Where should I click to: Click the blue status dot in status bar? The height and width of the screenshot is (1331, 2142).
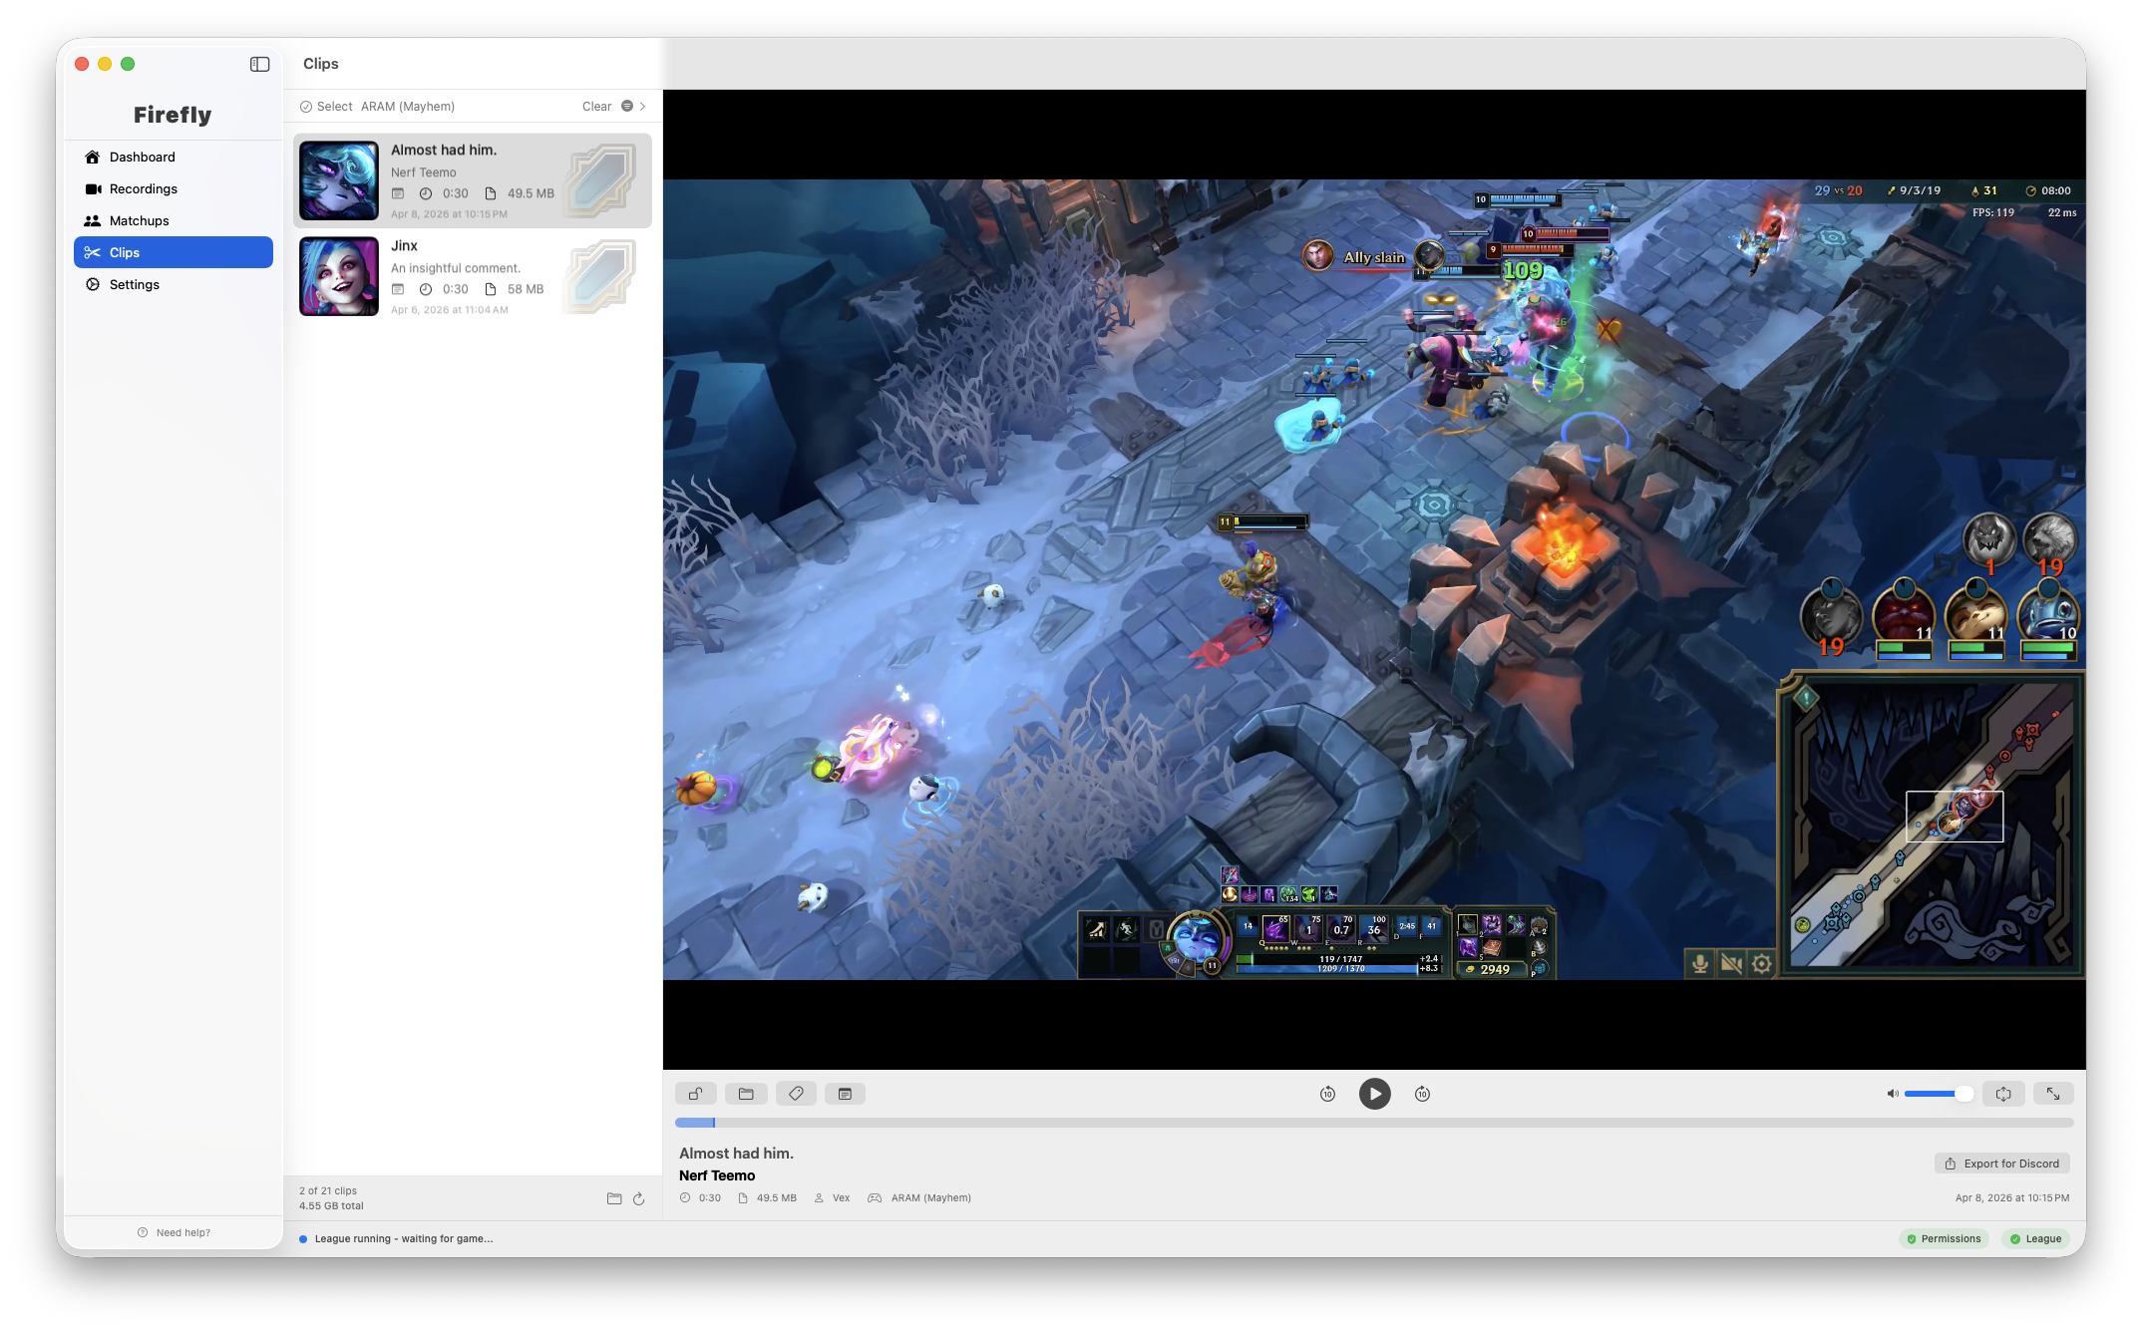(303, 1239)
